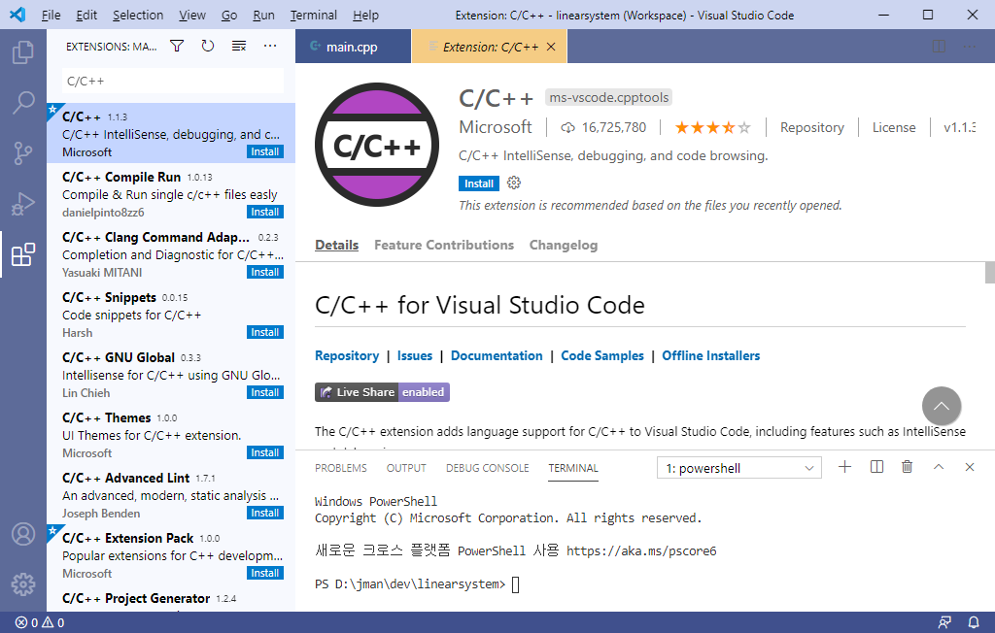Switch to DEBUG CONSOLE panel tab
This screenshot has width=995, height=633.
point(488,468)
